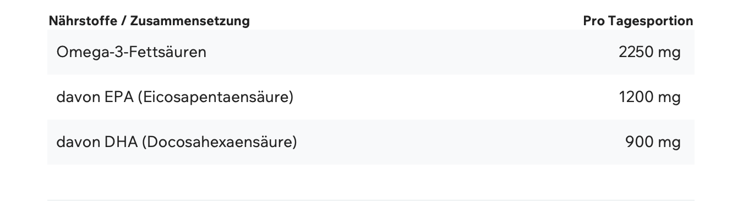Click the word "Docosahexaensäure" in parentheses
Viewport: 732px width, 203px height.
219,143
